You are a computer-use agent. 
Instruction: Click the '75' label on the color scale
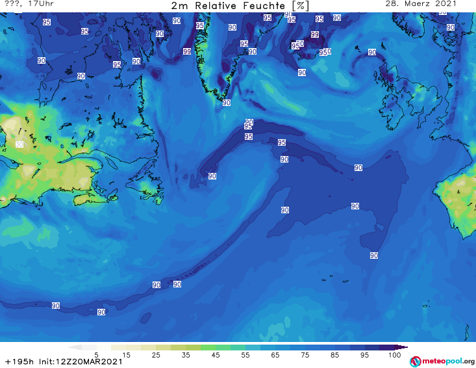pyautogui.click(x=305, y=355)
